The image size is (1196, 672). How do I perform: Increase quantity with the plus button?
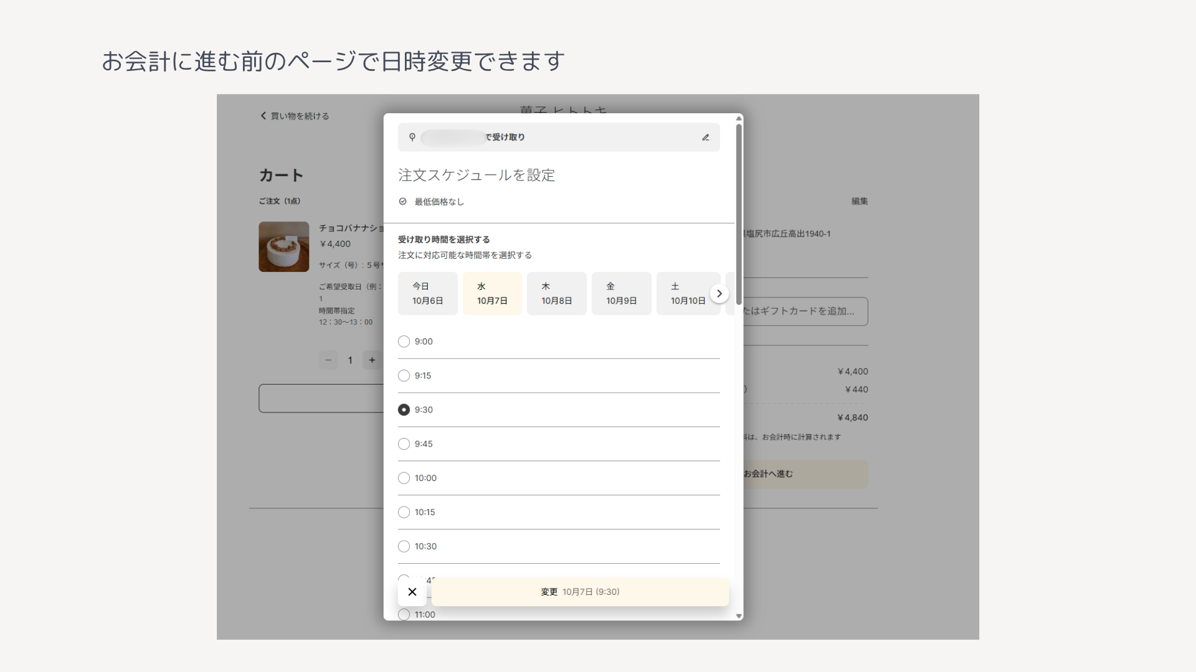coord(372,360)
